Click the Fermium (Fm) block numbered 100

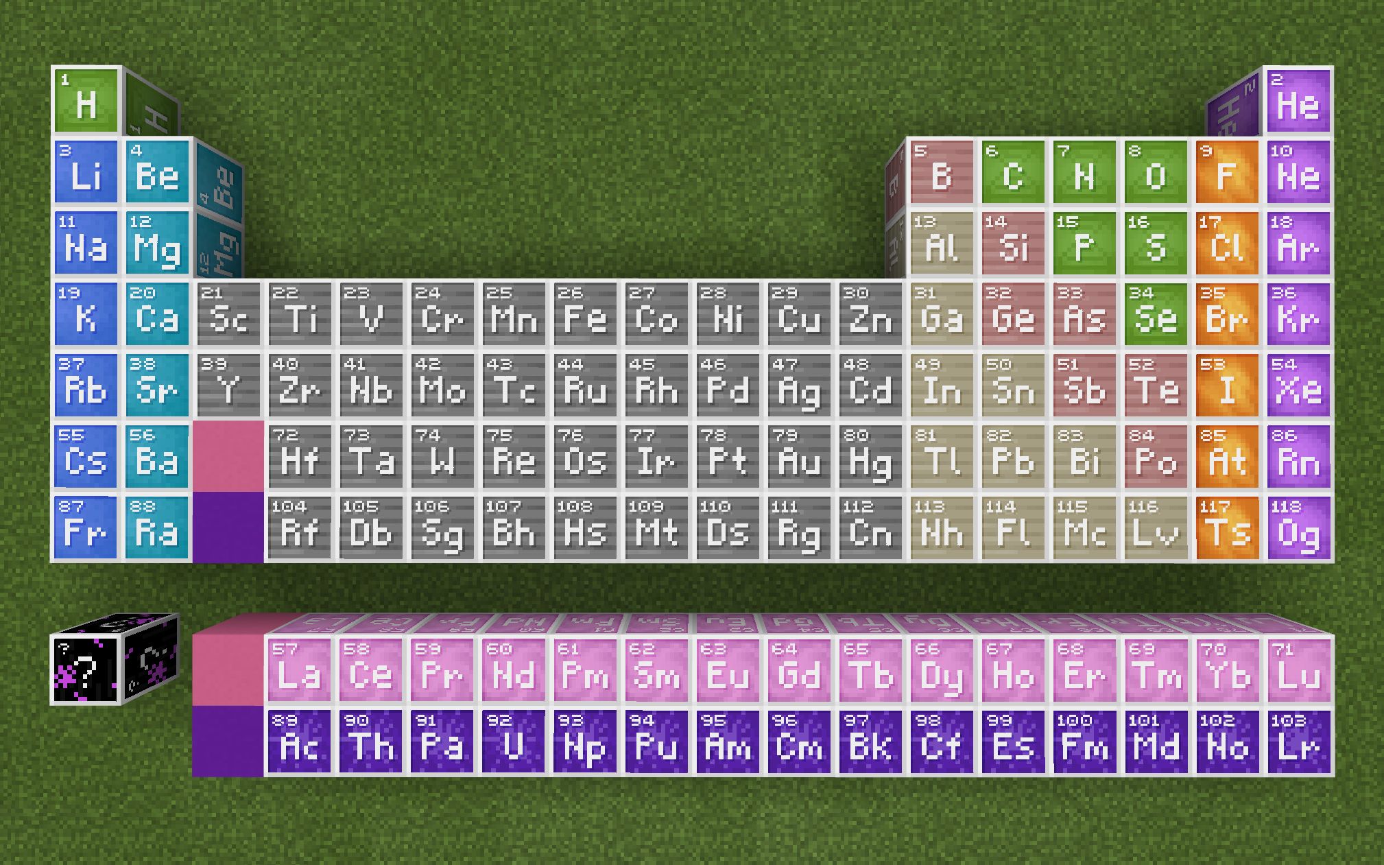click(x=1084, y=742)
